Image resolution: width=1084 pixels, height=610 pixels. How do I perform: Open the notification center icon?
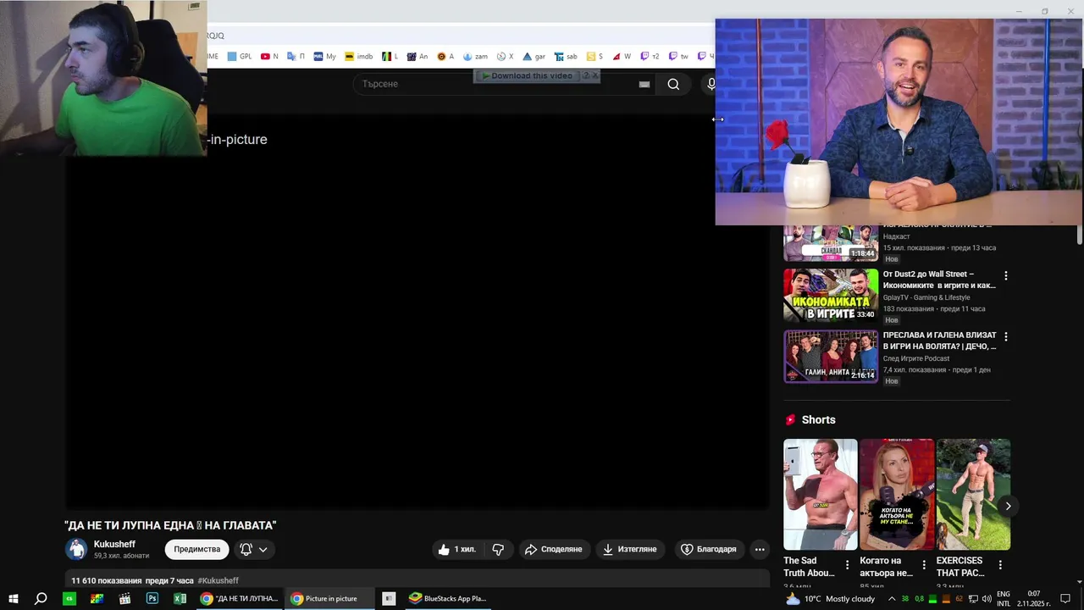tap(1065, 599)
